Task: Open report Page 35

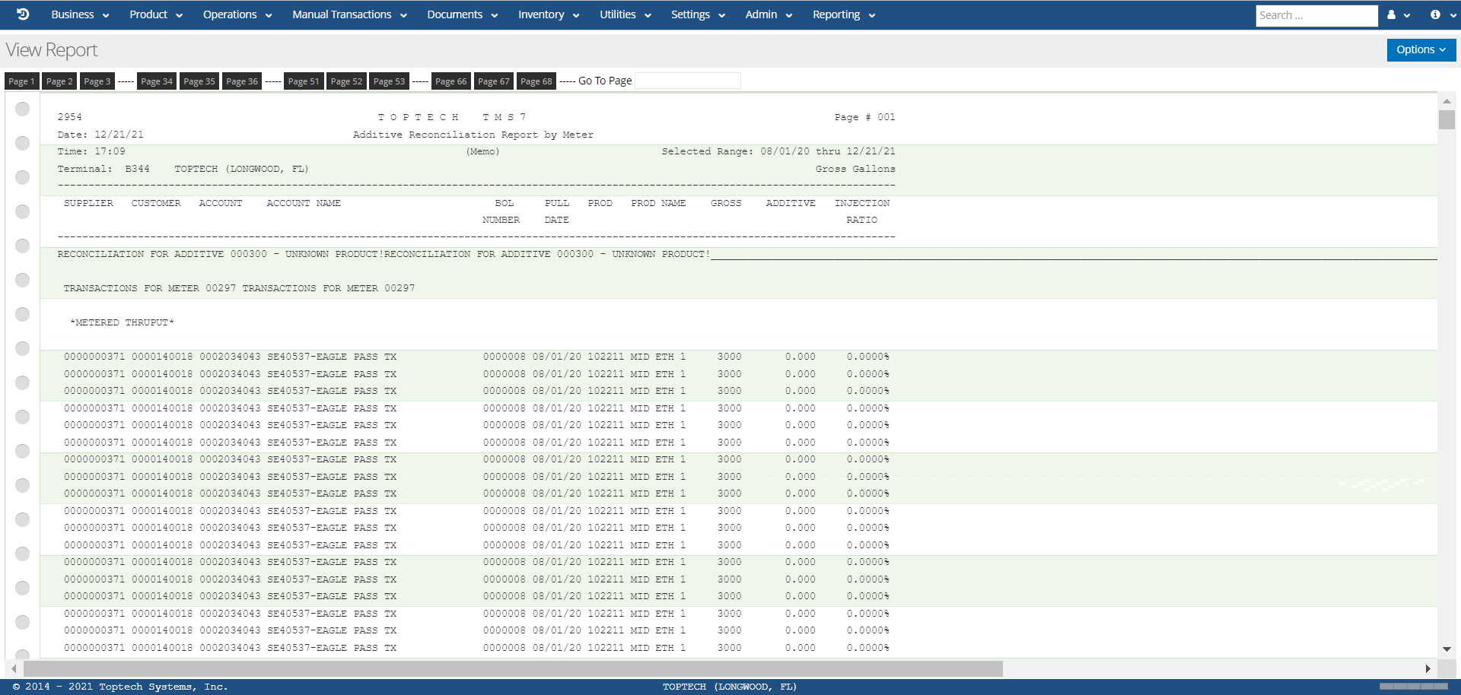Action: [x=199, y=81]
